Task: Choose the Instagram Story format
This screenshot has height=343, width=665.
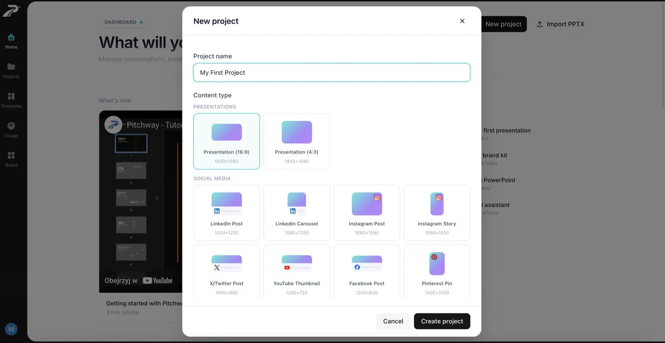Action: click(437, 213)
